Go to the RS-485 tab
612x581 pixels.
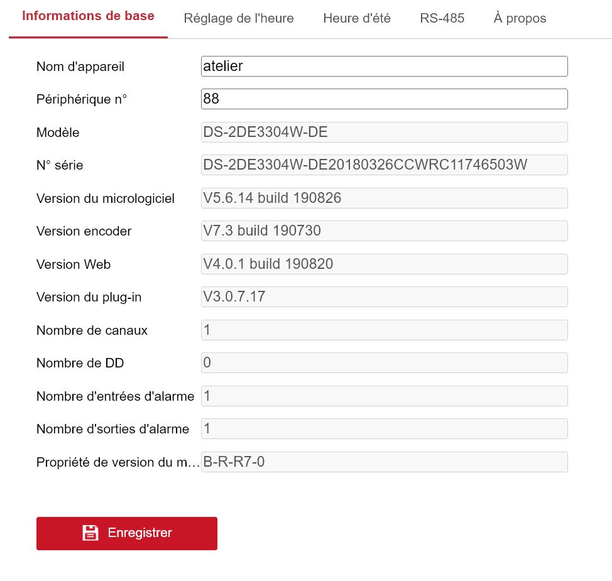click(442, 18)
